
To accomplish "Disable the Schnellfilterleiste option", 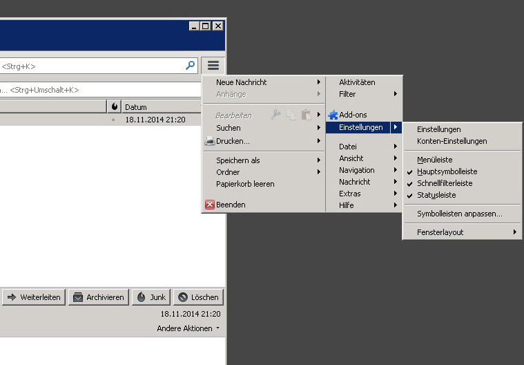I will pyautogui.click(x=445, y=183).
